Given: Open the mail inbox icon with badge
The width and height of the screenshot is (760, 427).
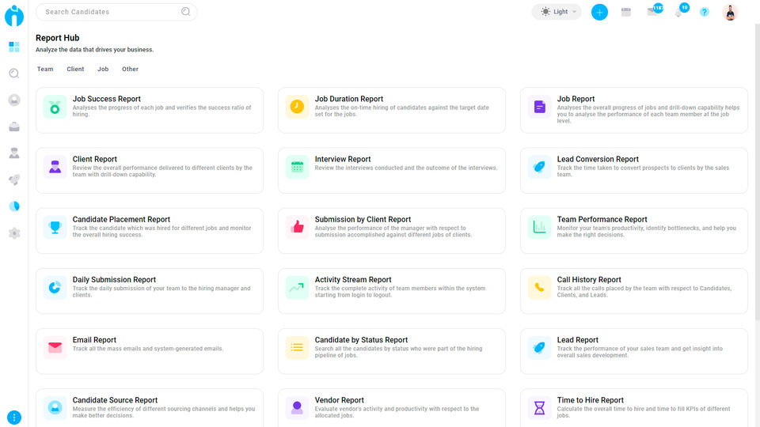Looking at the screenshot, I should click(653, 11).
